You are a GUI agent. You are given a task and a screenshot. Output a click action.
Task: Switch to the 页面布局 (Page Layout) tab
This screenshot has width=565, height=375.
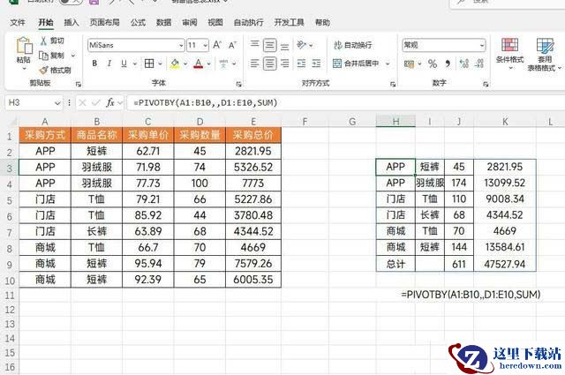(104, 23)
